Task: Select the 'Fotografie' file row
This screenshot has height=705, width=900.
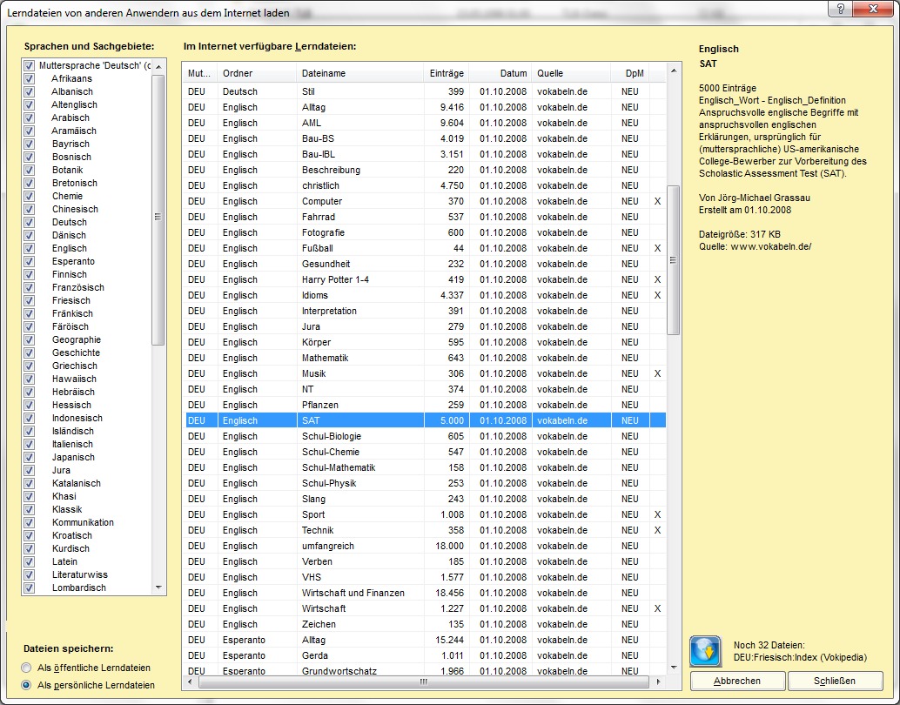Action: pos(425,232)
